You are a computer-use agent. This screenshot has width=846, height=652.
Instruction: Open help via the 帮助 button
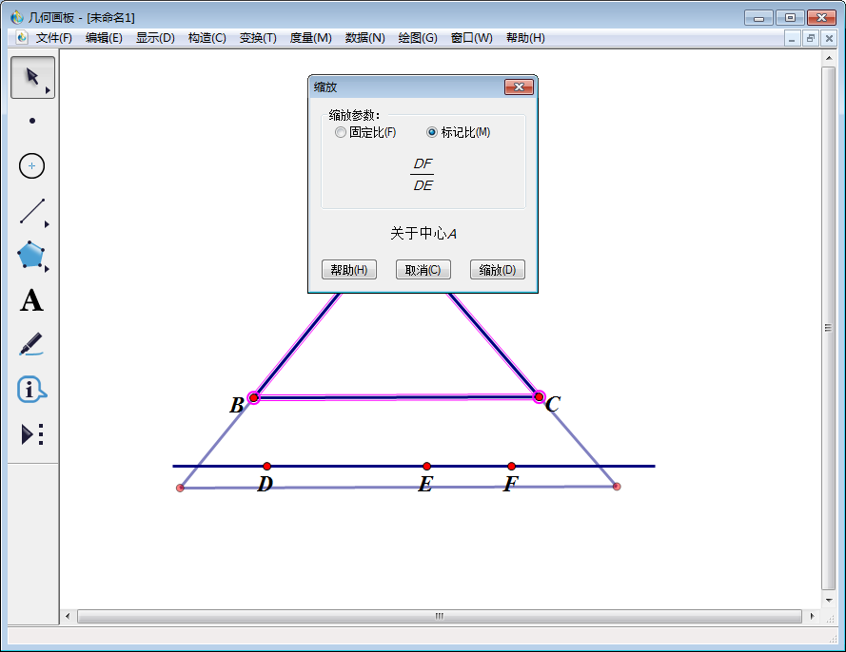pos(348,269)
